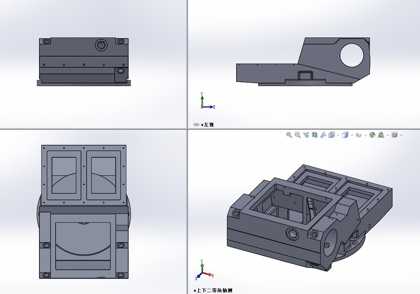This screenshot has height=294, width=420.
Task: Select the left rectangular pocket in top view
Action: (64, 175)
